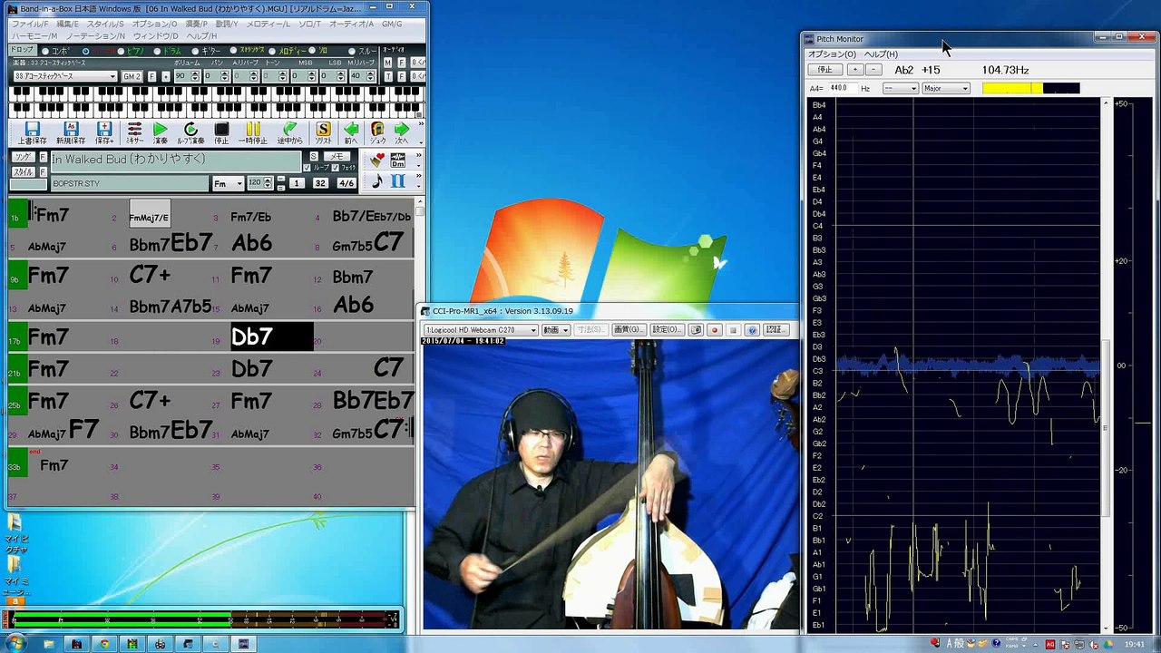Click the Save As (新規保存) floppy icon
Image resolution: width=1161 pixels, height=653 pixels.
point(71,131)
